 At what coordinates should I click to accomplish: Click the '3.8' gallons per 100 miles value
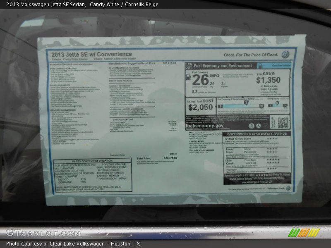194,91
